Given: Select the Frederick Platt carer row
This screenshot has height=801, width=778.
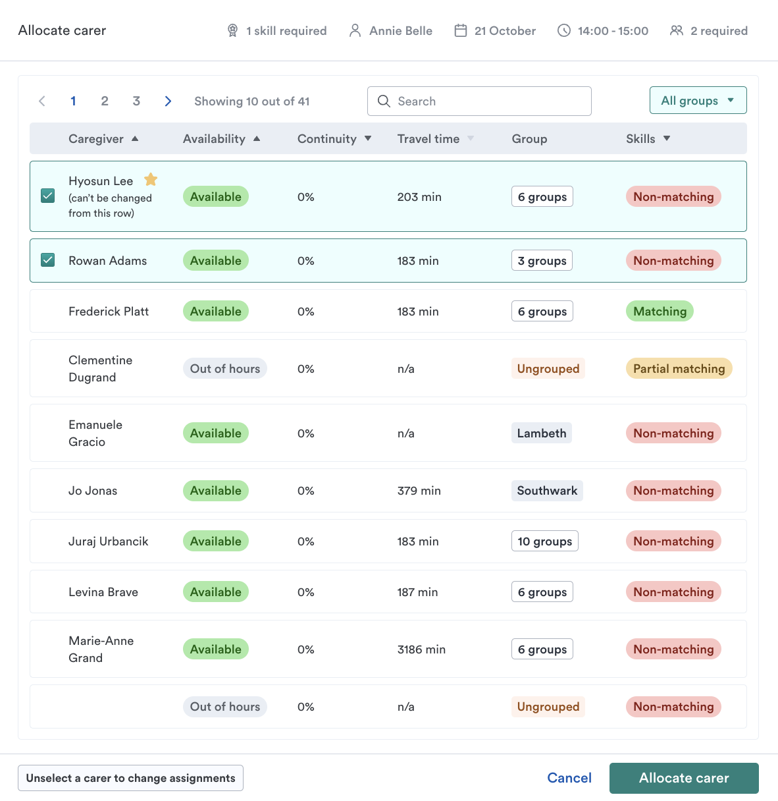Looking at the screenshot, I should tap(109, 312).
